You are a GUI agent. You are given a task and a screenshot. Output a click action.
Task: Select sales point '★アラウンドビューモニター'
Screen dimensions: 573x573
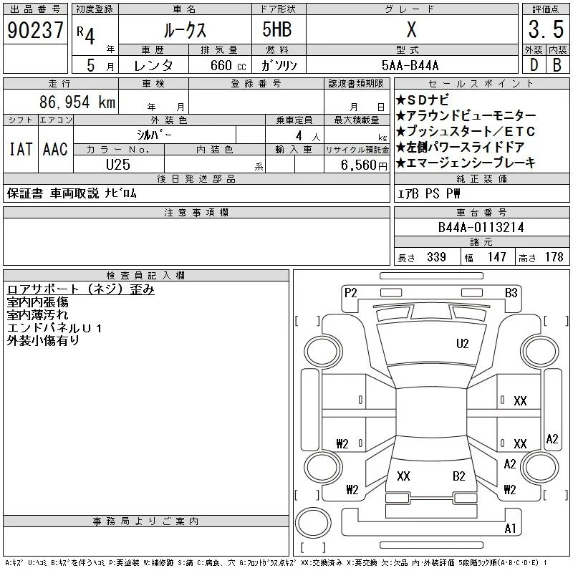click(x=466, y=116)
